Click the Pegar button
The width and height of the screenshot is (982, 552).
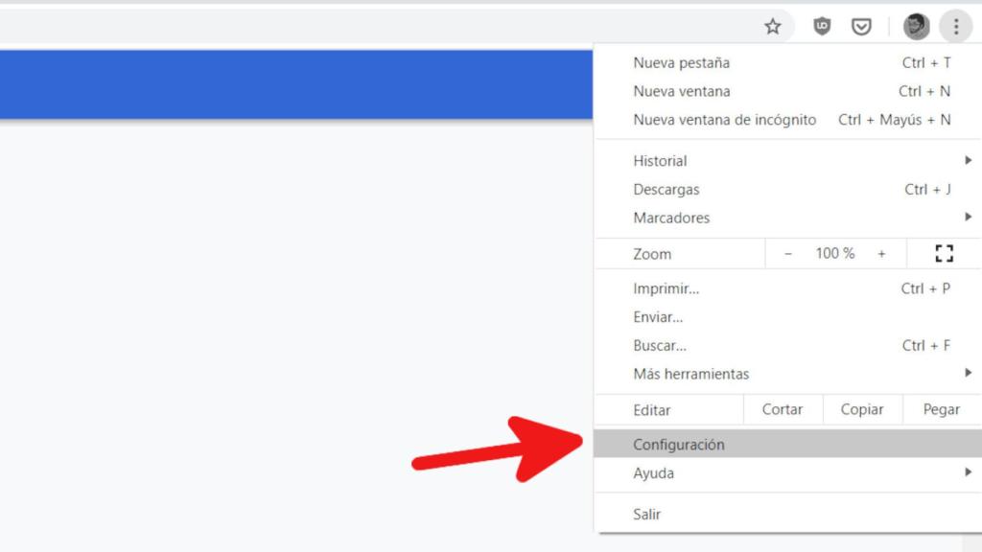click(942, 409)
